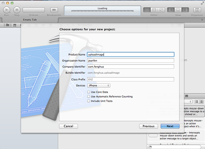Open the Scheme selector in the toolbar

pyautogui.click(x=33, y=10)
